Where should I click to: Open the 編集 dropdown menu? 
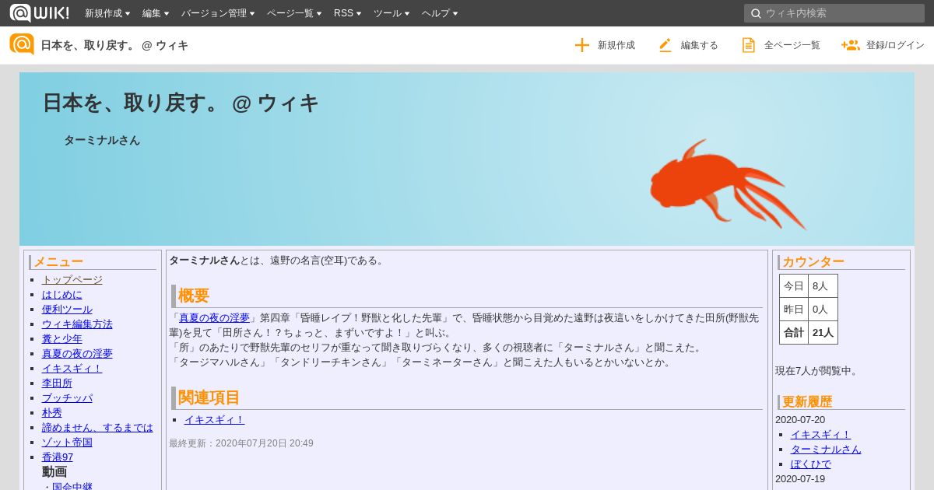[x=156, y=13]
